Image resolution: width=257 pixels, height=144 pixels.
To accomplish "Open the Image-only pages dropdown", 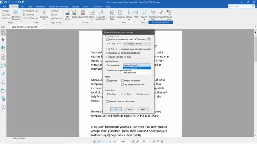I will (x=137, y=44).
